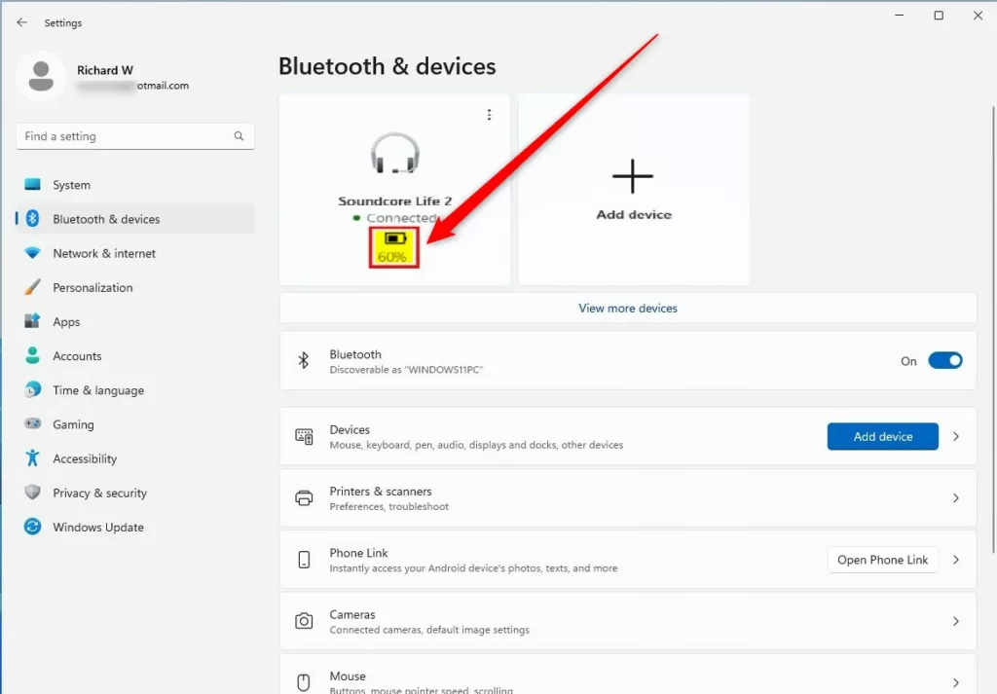Click the Mouse icon

(304, 682)
